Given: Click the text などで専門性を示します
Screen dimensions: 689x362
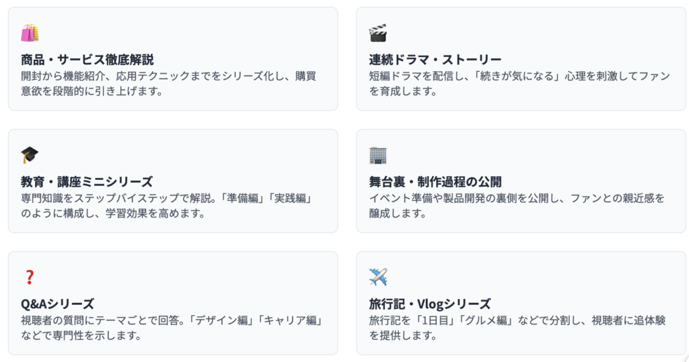Looking at the screenshot, I should [81, 335].
